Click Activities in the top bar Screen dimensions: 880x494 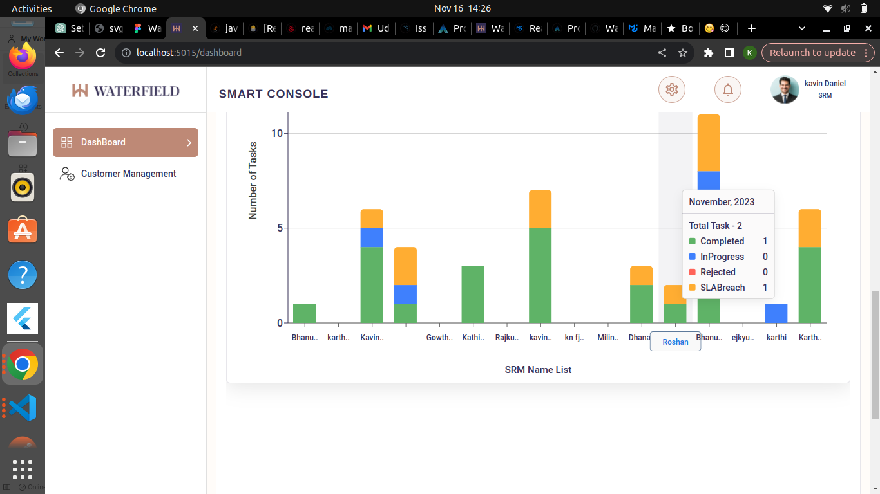tap(30, 8)
